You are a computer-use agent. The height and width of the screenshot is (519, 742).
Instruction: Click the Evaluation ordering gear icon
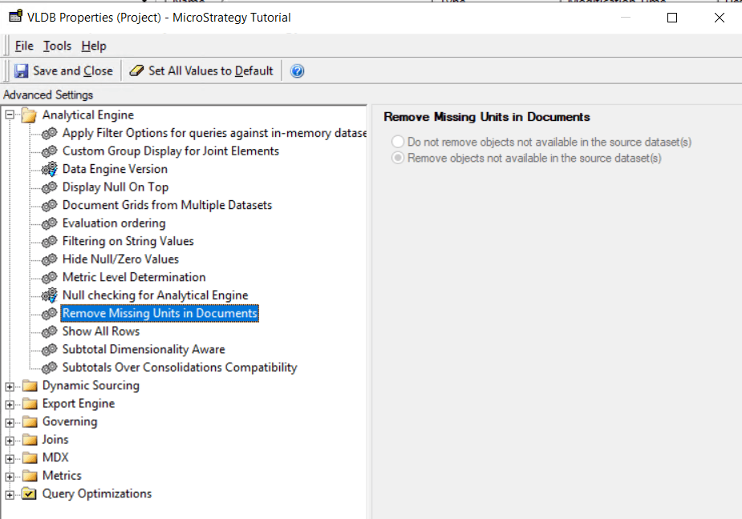coord(49,223)
